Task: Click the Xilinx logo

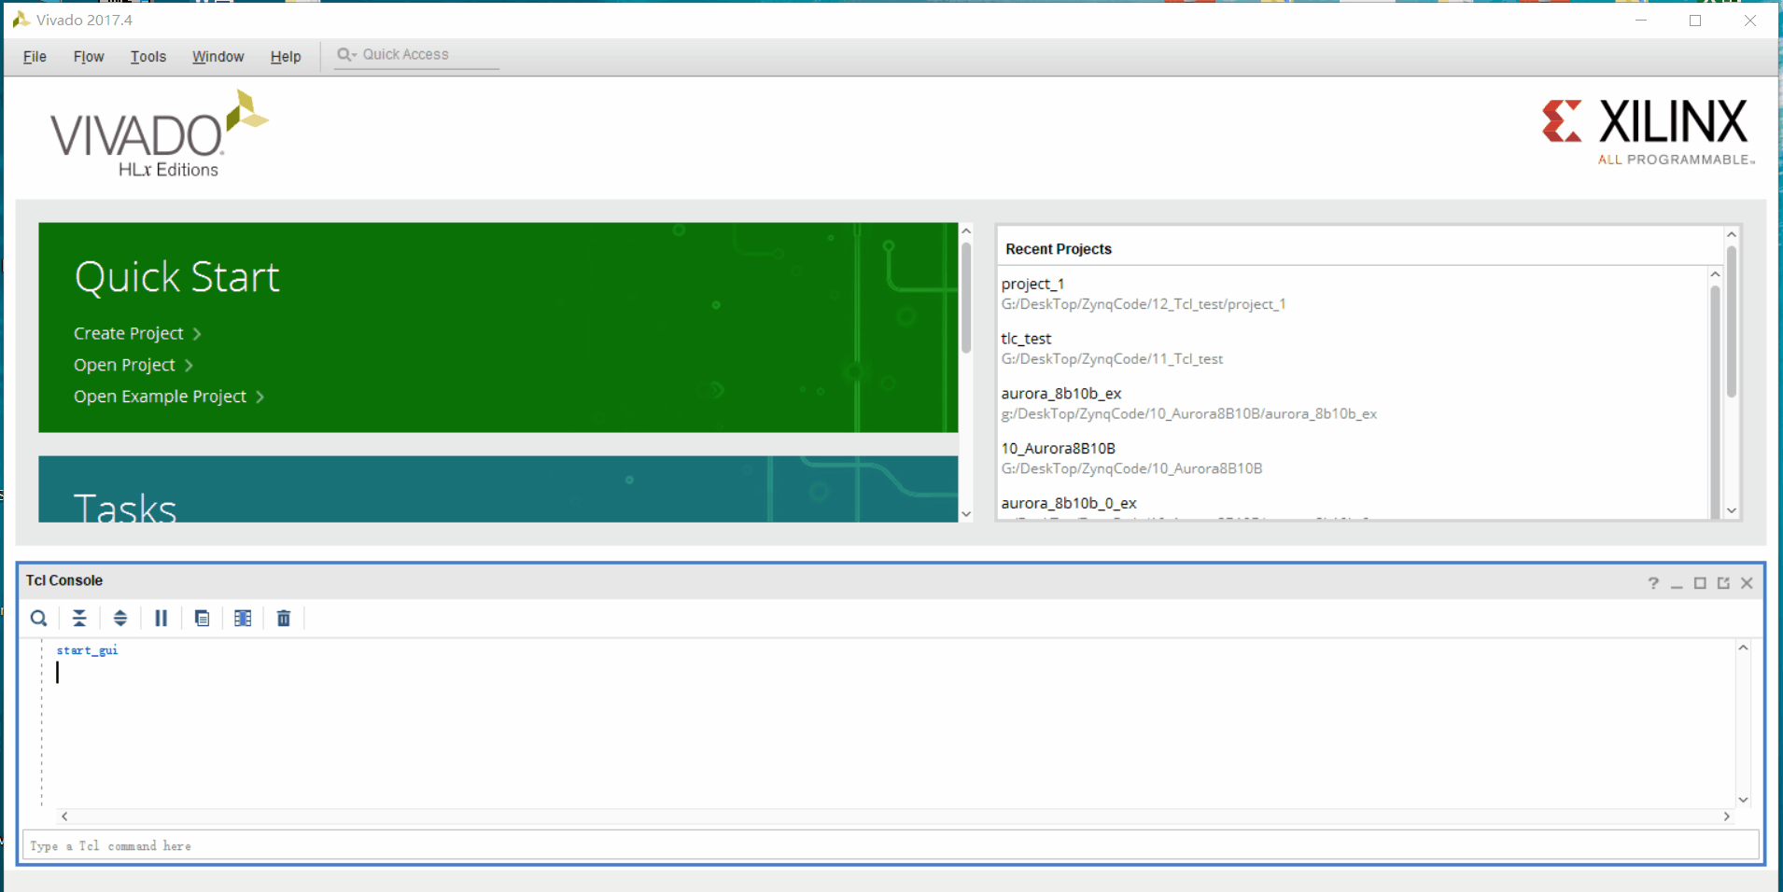Action: 1649,132
